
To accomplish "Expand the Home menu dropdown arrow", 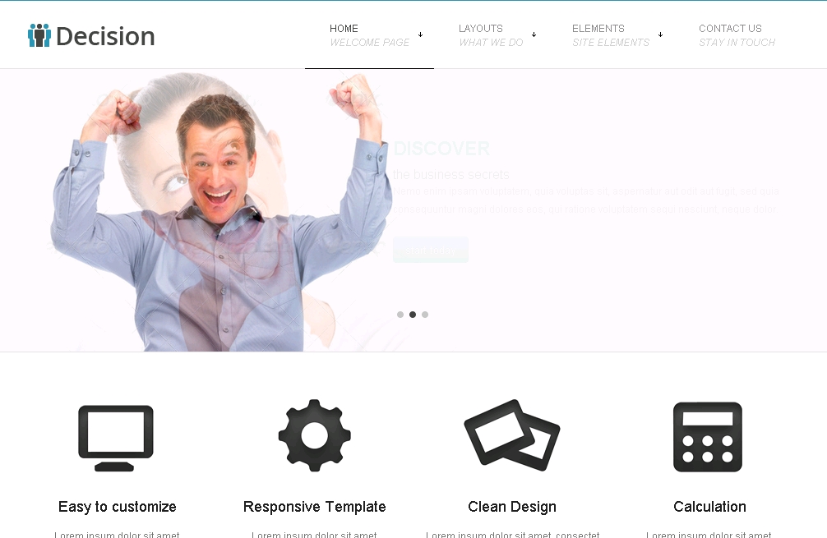I will click(x=420, y=34).
